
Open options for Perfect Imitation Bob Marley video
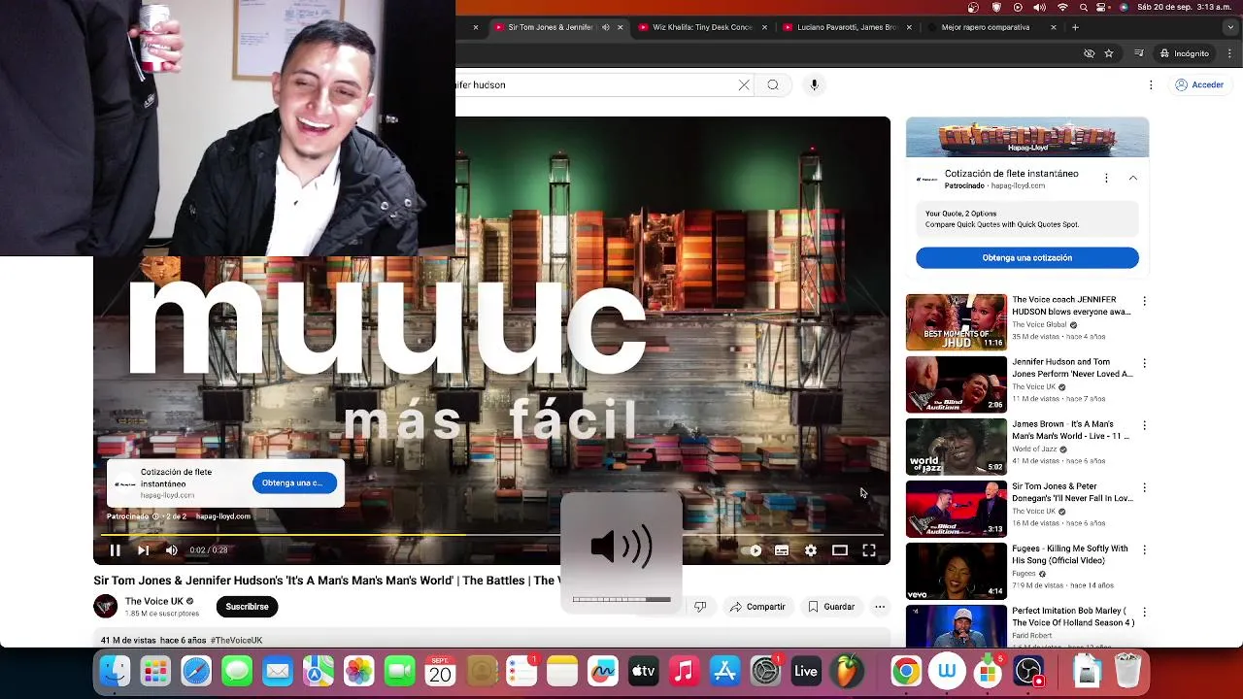tap(1144, 612)
